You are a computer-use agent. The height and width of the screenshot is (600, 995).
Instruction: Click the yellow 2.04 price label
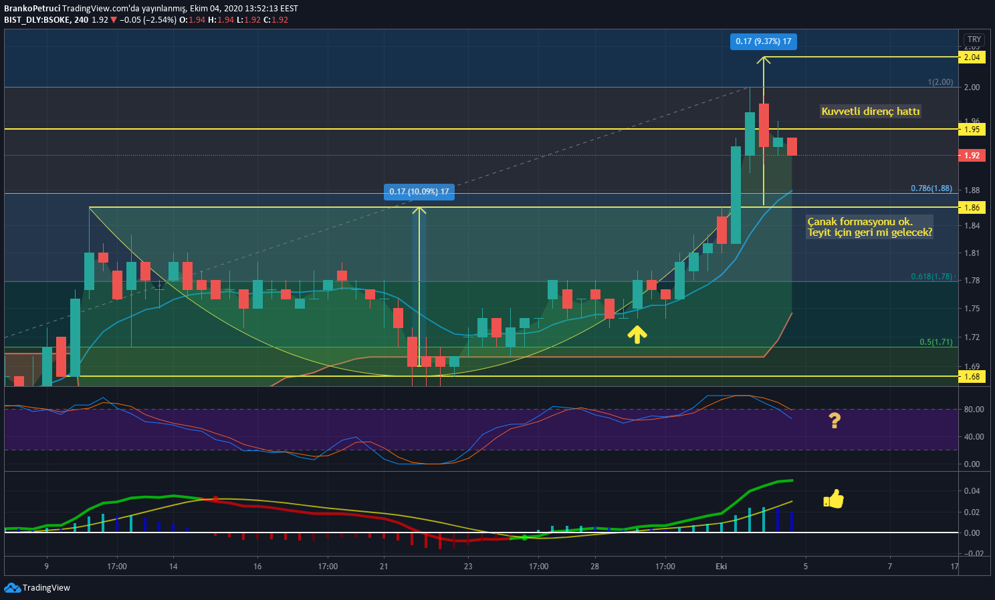coord(972,57)
